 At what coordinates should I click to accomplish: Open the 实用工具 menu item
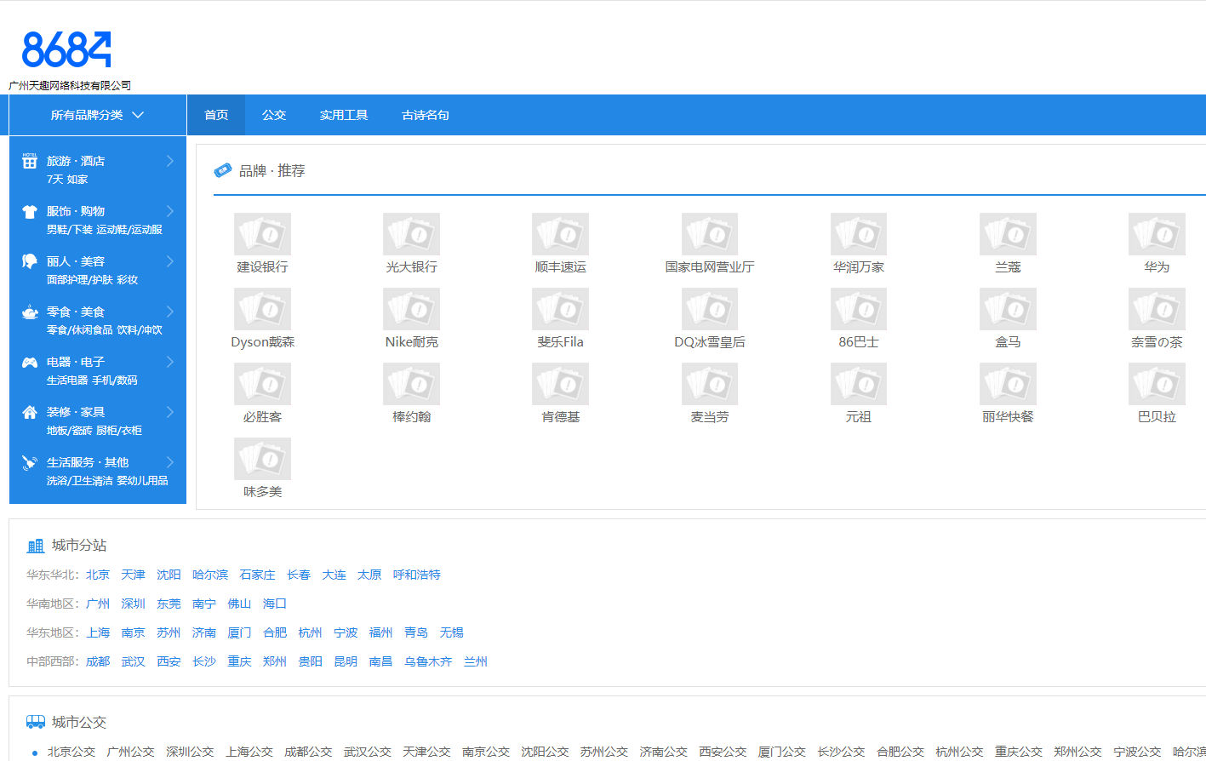pyautogui.click(x=344, y=115)
